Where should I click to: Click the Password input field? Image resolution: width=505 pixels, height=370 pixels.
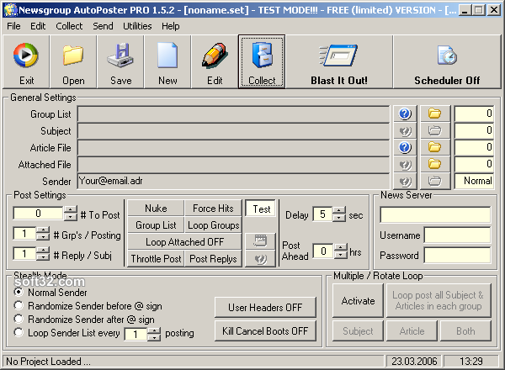458,255
